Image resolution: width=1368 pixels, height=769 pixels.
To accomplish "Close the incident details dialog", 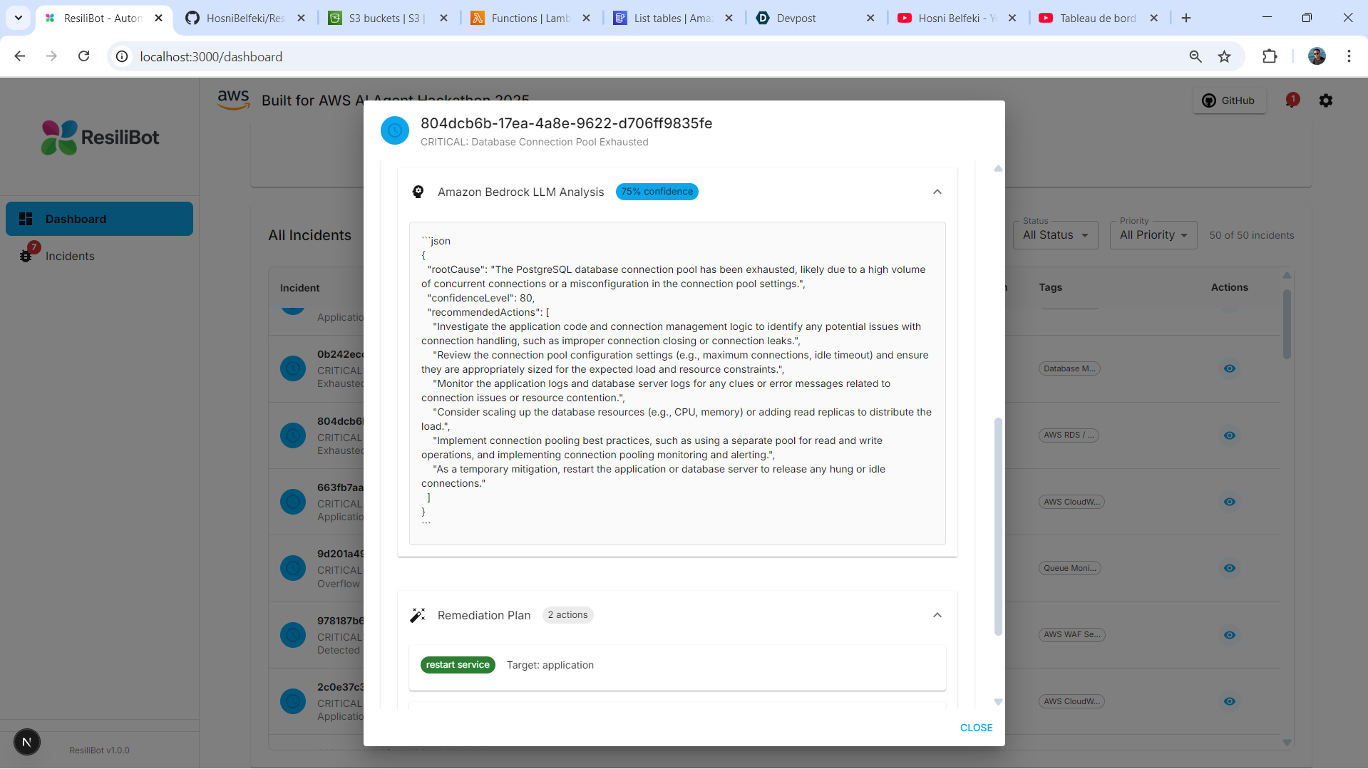I will [976, 728].
